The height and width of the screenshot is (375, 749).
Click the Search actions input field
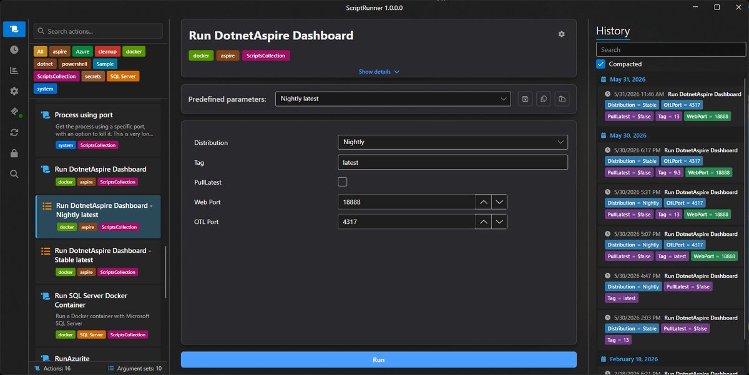(x=98, y=31)
